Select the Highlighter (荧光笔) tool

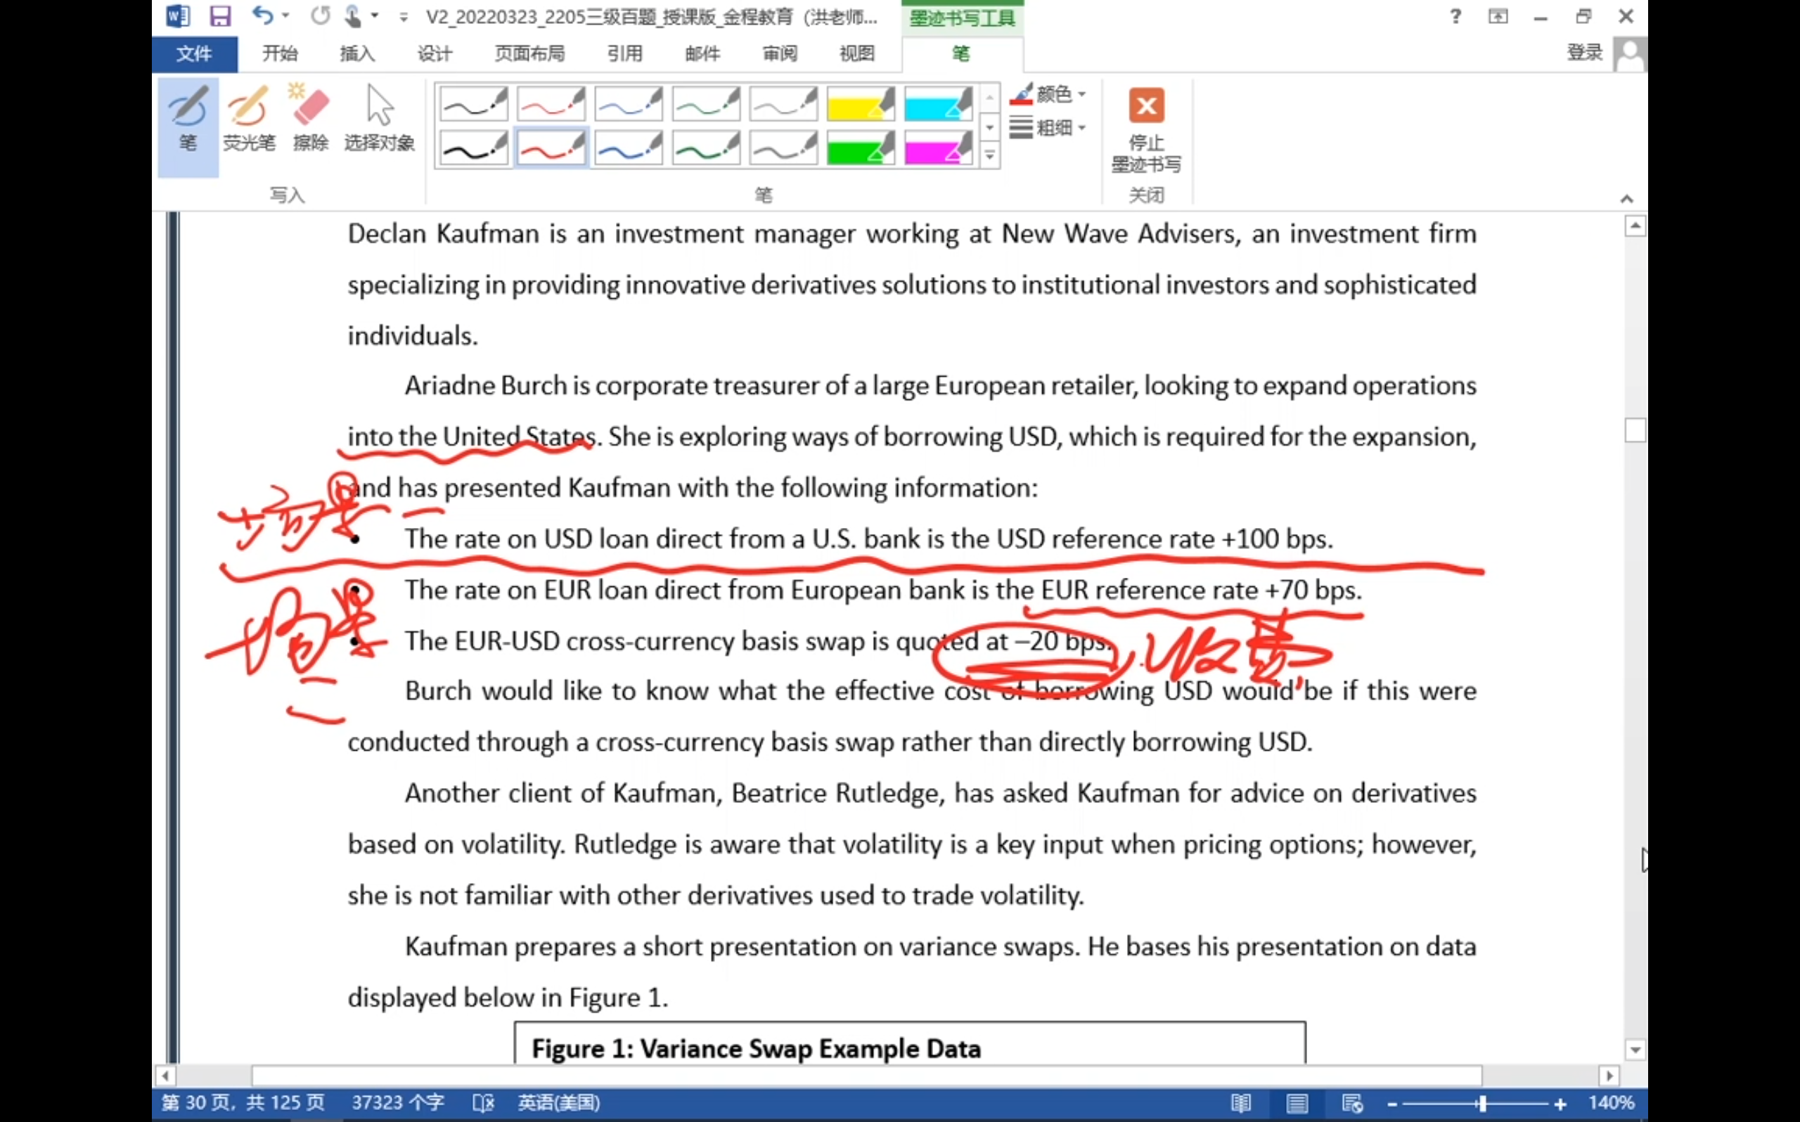click(x=249, y=119)
